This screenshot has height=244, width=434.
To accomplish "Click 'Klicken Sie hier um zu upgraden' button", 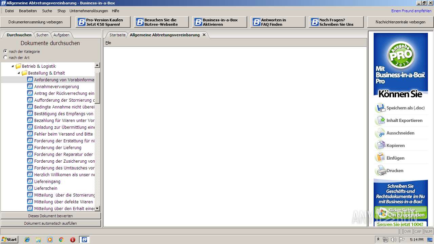I will (401, 212).
